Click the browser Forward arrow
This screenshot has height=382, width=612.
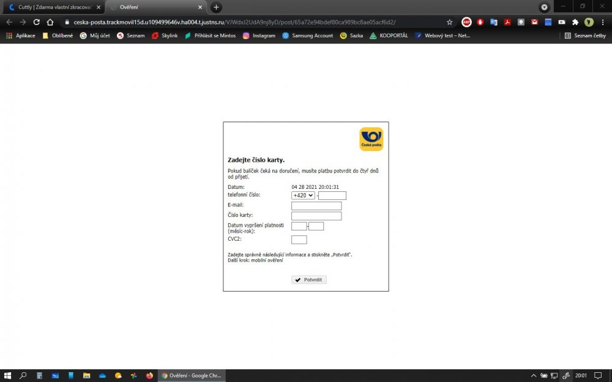tap(23, 22)
